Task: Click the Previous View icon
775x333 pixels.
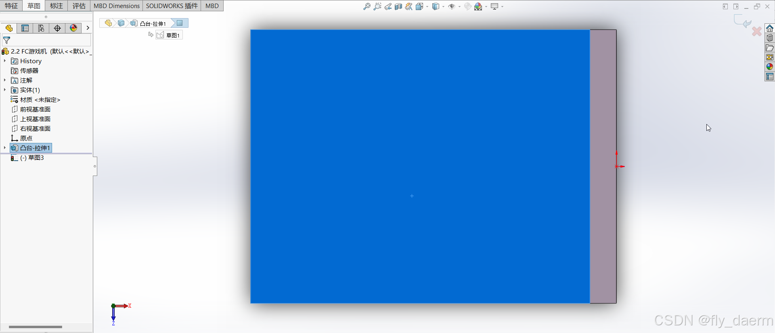Action: click(x=388, y=6)
